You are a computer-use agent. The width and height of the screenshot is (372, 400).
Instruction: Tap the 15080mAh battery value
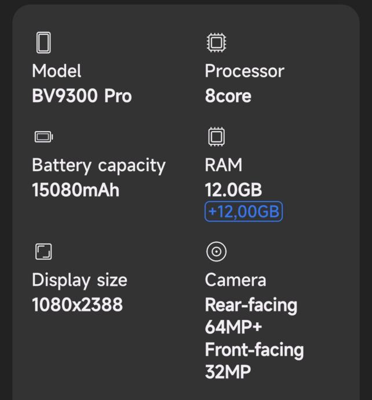point(75,190)
